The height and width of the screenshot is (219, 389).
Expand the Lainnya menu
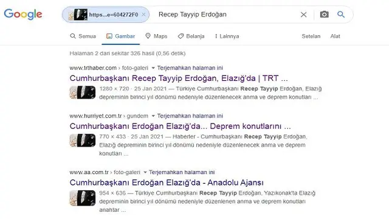click(227, 36)
